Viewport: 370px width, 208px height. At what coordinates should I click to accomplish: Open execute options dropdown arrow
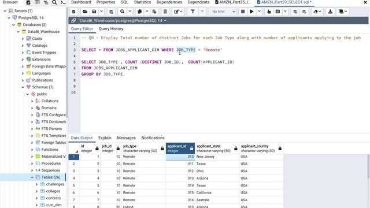coord(259,12)
